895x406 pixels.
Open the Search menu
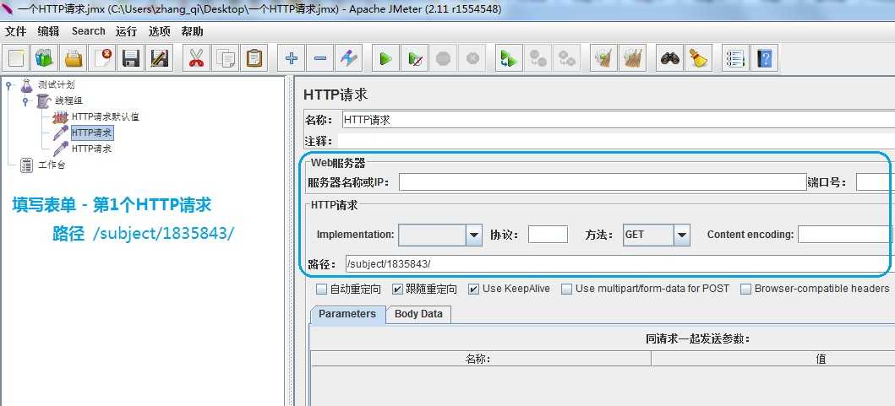tap(89, 31)
